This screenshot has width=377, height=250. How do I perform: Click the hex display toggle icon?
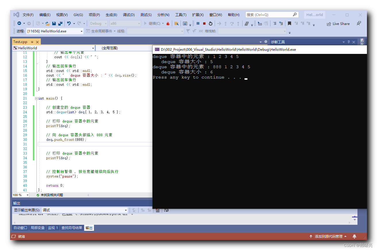246,24
